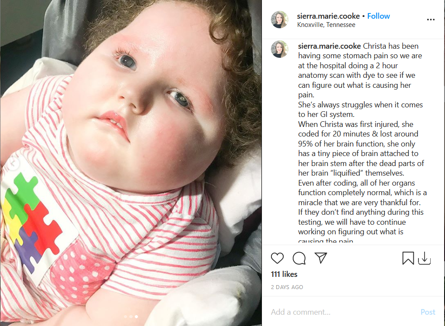The height and width of the screenshot is (326, 445).
Task: Open the 2 DAYS AGO timestamp
Action: click(287, 287)
